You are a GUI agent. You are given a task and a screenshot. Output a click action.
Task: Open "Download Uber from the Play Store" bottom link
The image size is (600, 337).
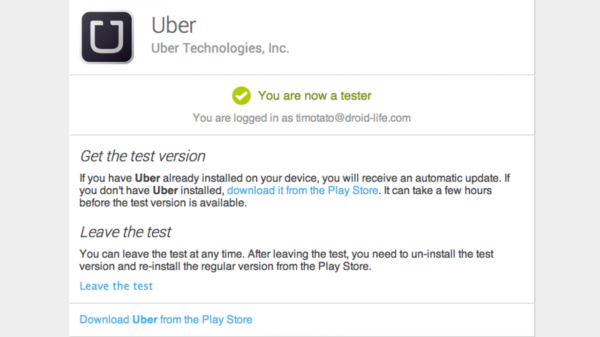coord(166,320)
